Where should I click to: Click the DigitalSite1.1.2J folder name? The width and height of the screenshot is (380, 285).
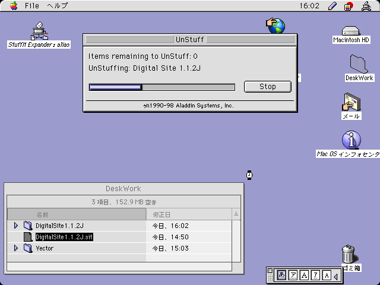59,226
